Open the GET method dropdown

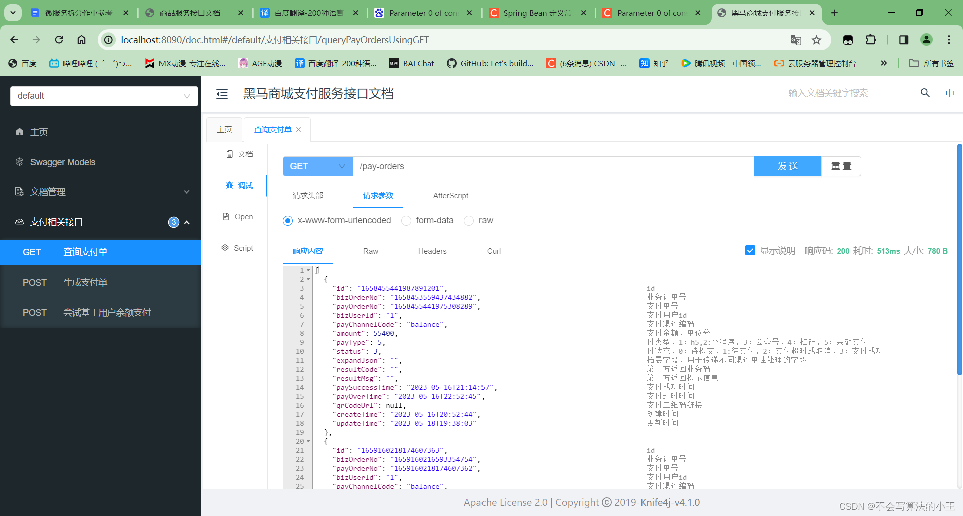[x=318, y=166]
